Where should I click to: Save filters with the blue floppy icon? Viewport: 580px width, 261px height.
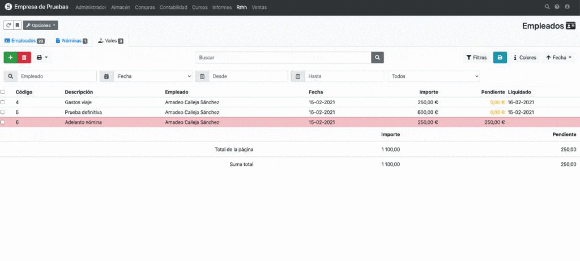tap(500, 57)
